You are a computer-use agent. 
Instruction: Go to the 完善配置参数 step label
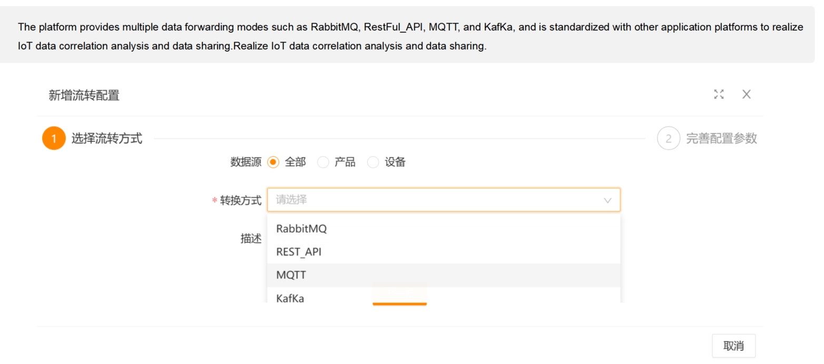pos(721,139)
